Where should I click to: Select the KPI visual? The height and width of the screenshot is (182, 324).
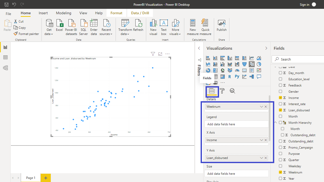(x=259, y=70)
